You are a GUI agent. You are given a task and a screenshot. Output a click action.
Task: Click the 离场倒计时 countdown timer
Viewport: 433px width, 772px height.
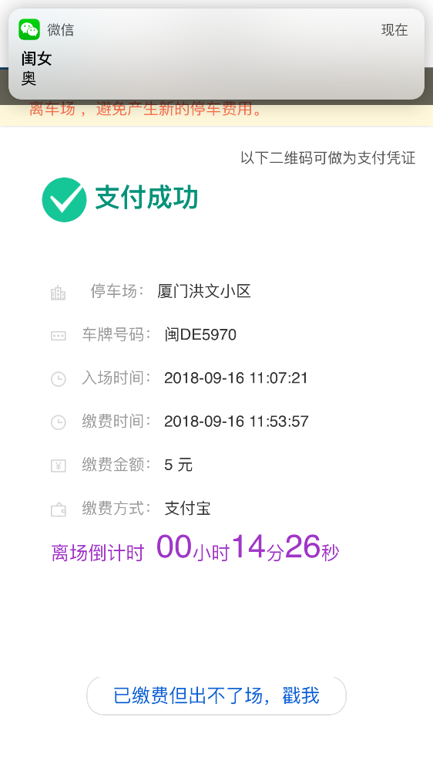(195, 548)
